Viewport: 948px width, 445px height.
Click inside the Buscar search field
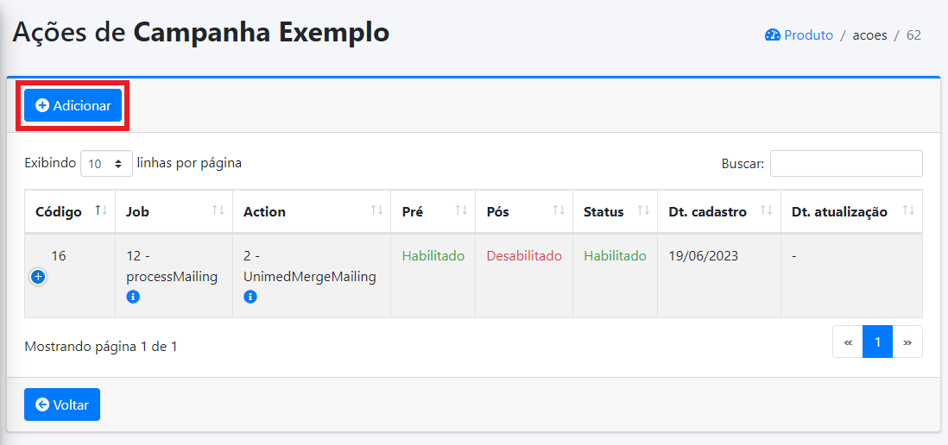click(x=845, y=163)
